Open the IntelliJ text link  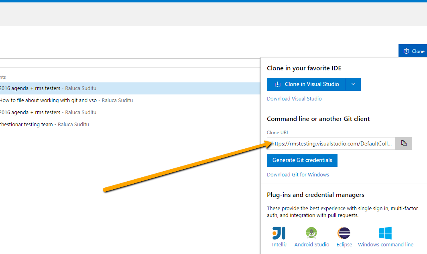coord(279,244)
